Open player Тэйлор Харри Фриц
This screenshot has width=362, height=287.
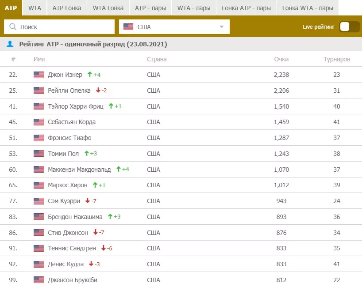coord(76,106)
